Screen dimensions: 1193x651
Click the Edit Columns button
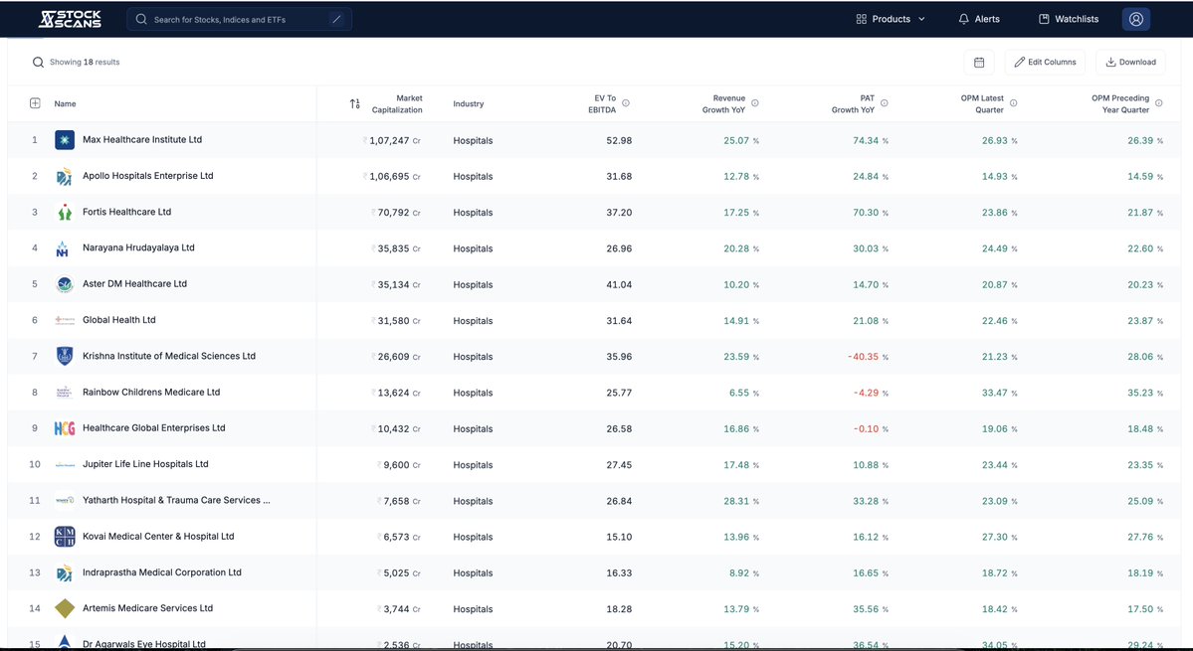(x=1044, y=61)
